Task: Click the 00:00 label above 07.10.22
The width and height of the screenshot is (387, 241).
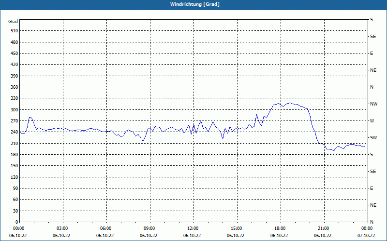Action: 368,228
